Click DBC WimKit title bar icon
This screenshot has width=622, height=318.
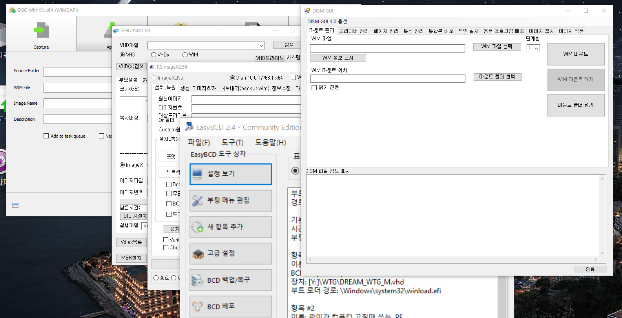13,10
